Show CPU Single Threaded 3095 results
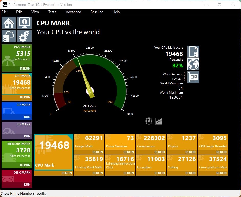 click(x=213, y=142)
